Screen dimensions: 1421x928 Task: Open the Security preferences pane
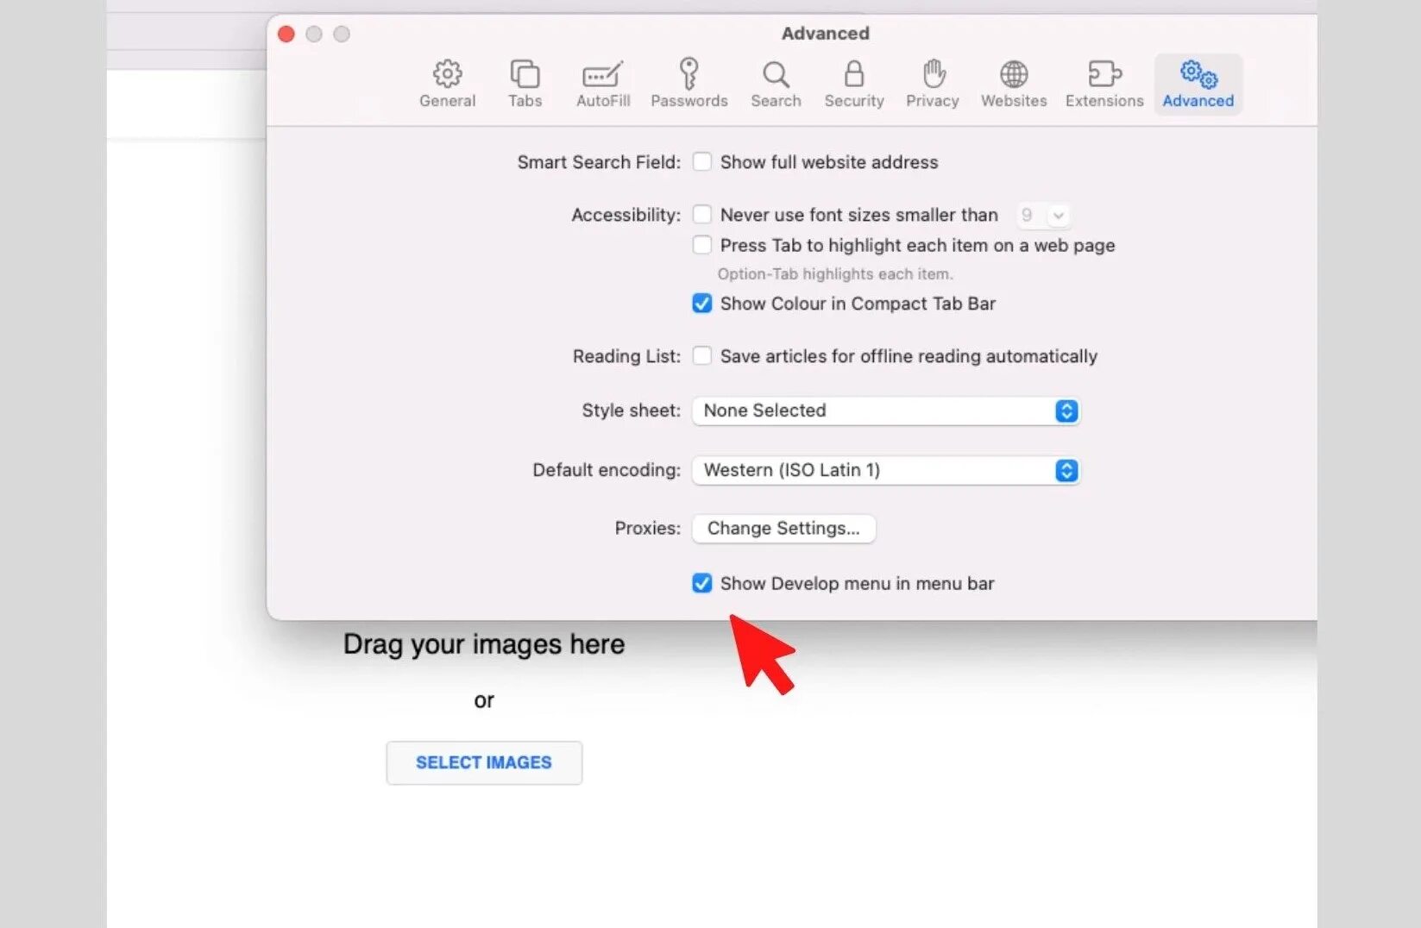[854, 84]
